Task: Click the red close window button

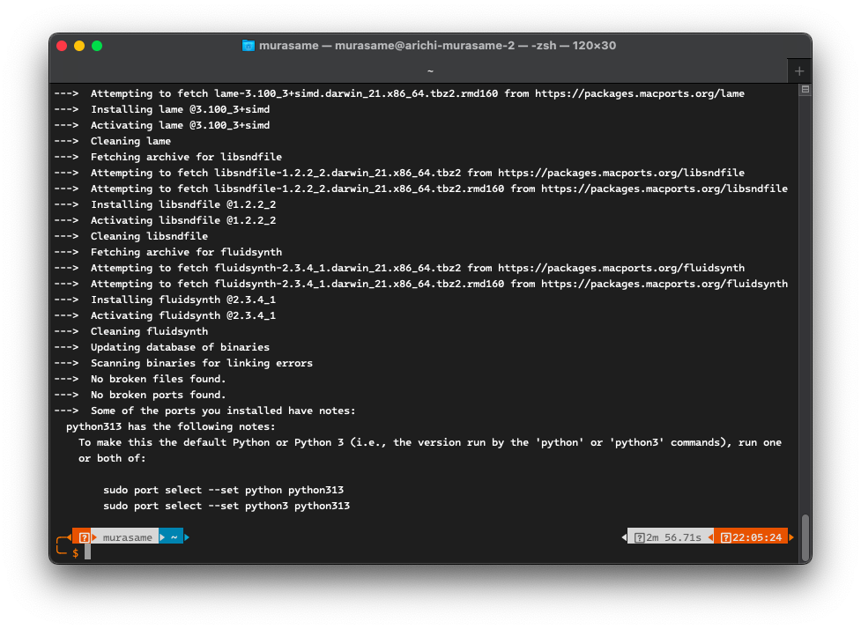Action: tap(62, 46)
